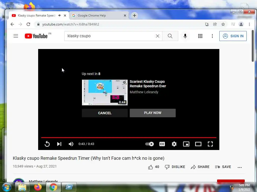Viewport: 257px width, 192px height.
Task: Like the video with thumbs up
Action: tap(154, 167)
